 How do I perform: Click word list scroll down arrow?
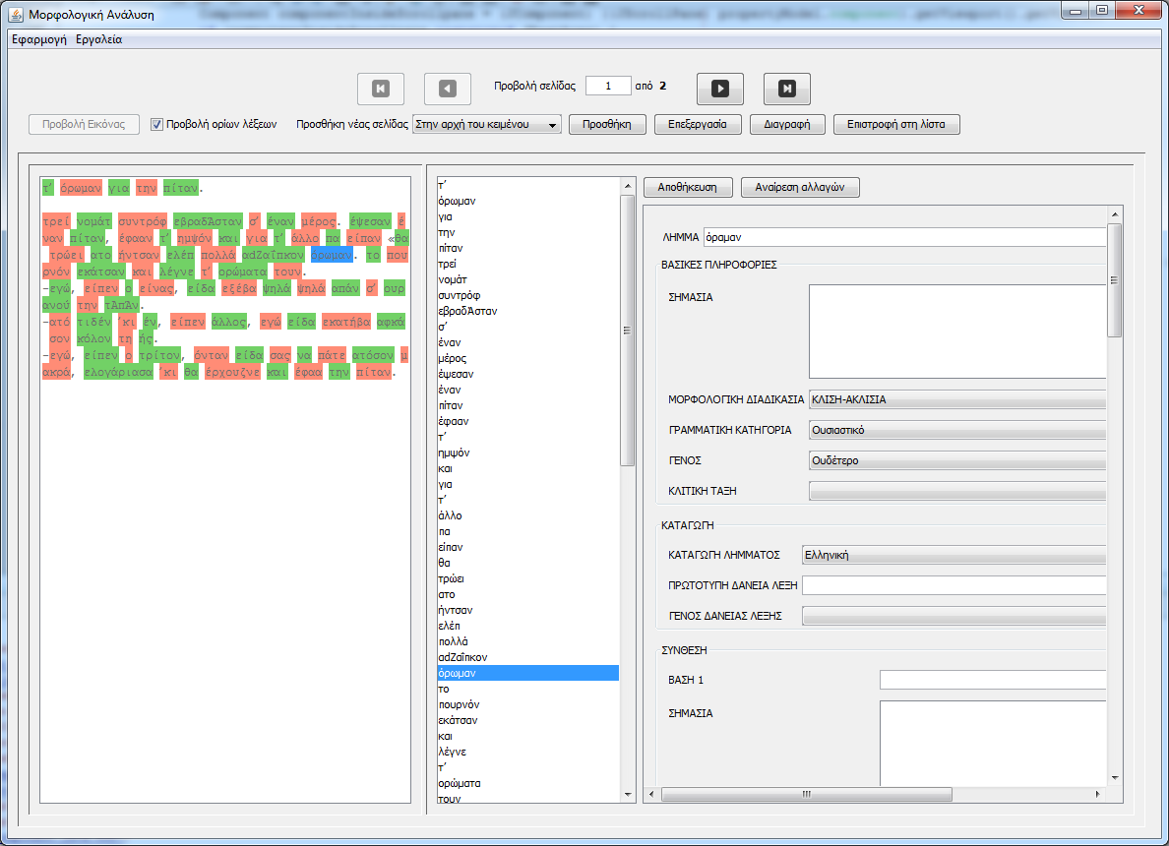[x=627, y=795]
